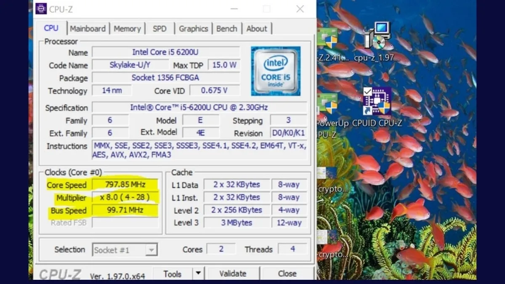View the SPD tab

(159, 28)
